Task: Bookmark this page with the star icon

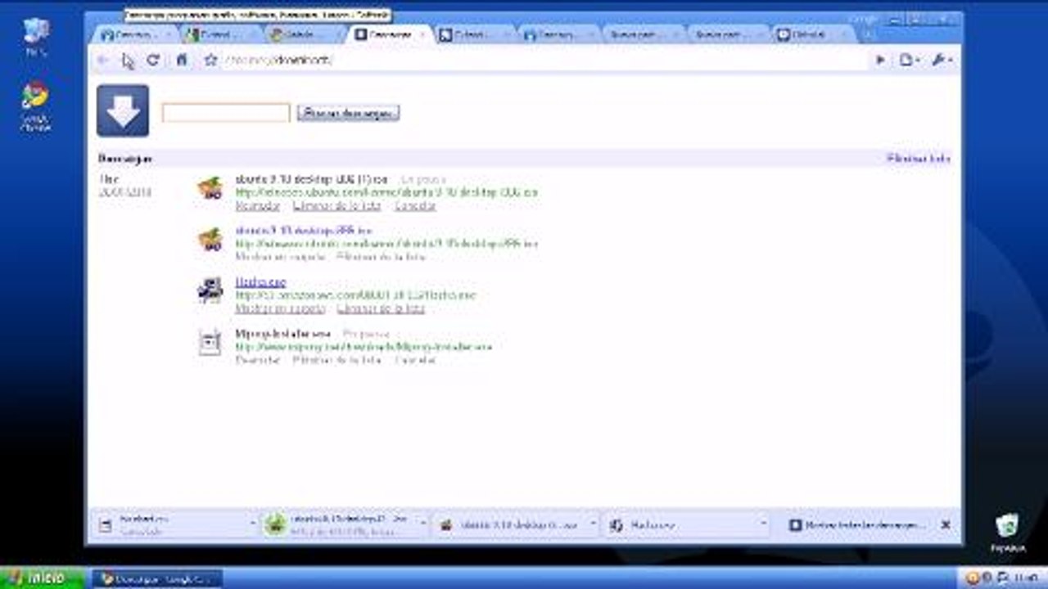Action: pyautogui.click(x=210, y=60)
